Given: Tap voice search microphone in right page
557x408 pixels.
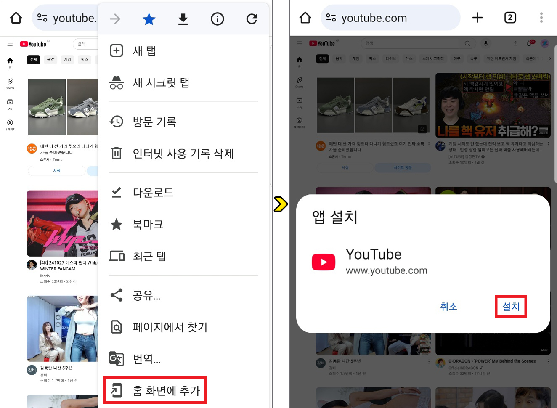Looking at the screenshot, I should click(x=486, y=43).
